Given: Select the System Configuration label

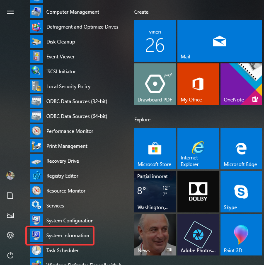Looking at the screenshot, I should [70, 221].
